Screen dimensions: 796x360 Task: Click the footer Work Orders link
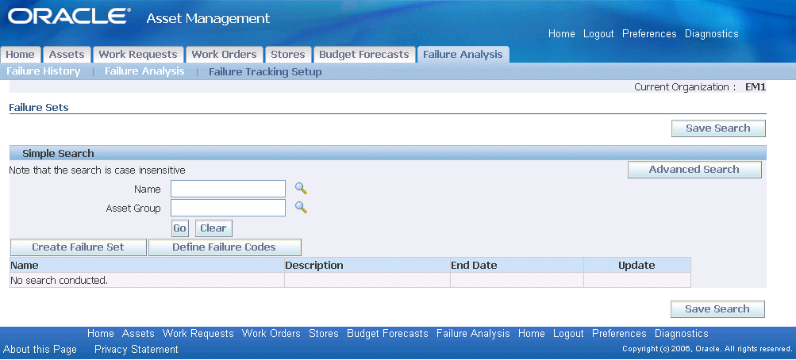[x=271, y=334]
